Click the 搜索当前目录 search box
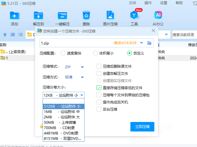197x147 pixels. [x=184, y=35]
